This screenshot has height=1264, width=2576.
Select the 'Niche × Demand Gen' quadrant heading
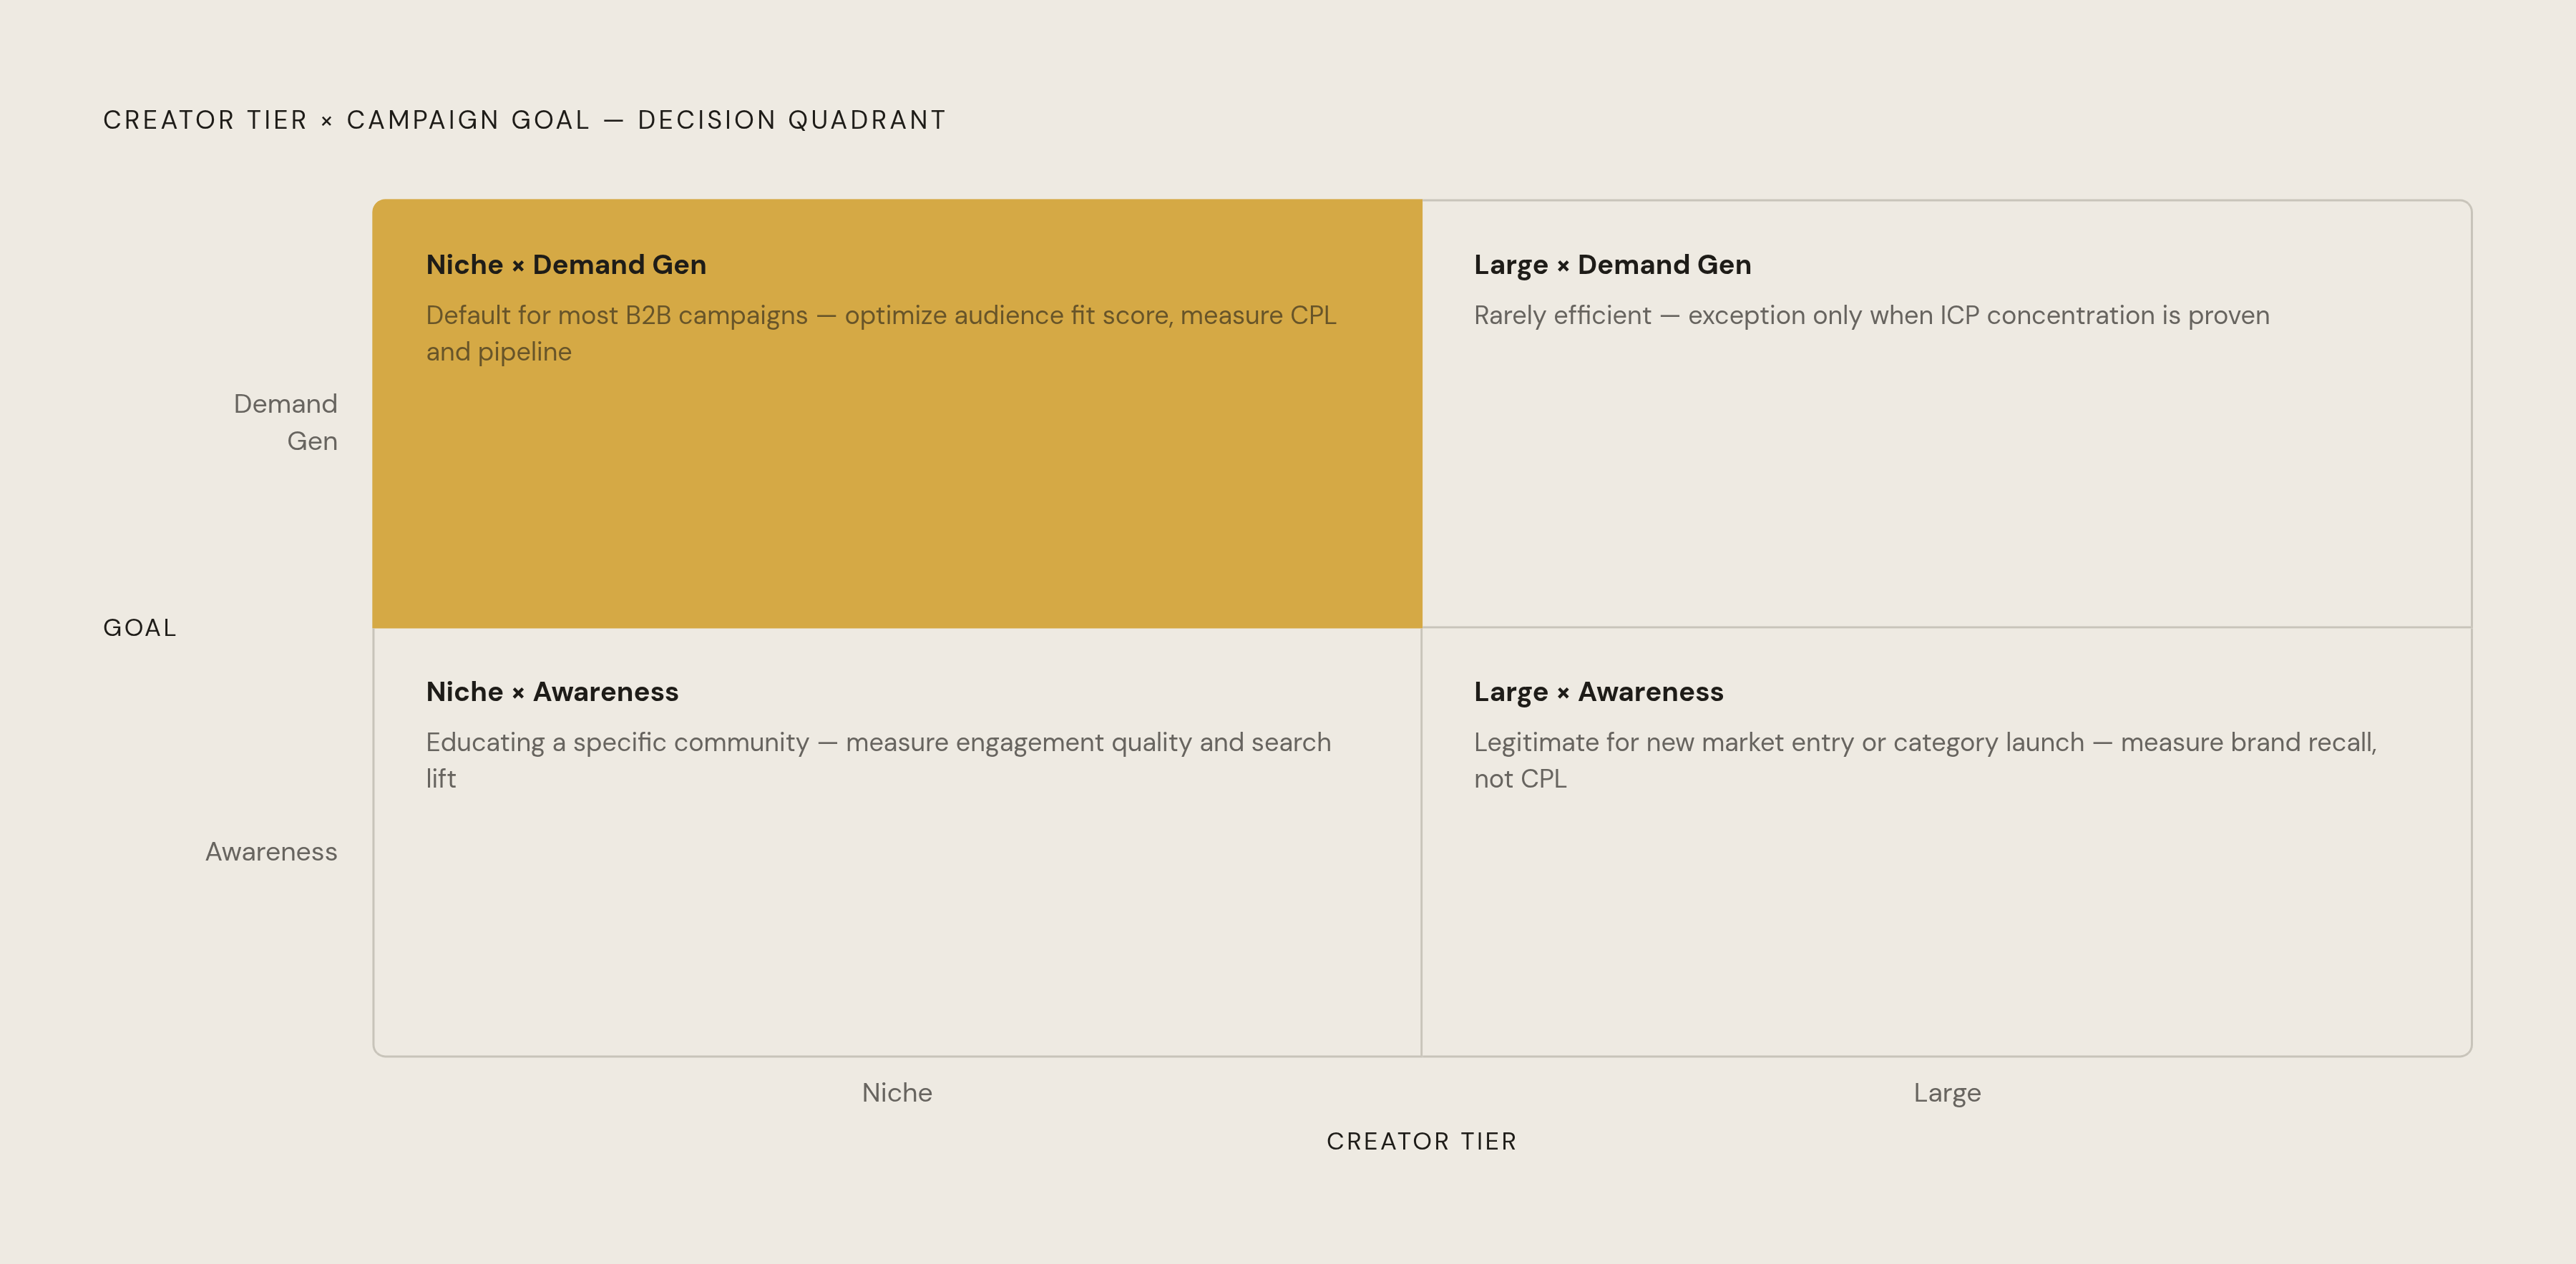point(566,265)
